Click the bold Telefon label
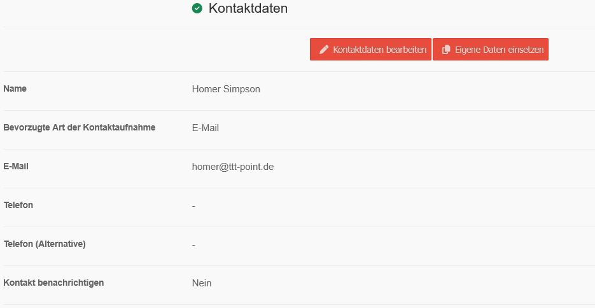Screen dimensions: 595x308 tap(18, 205)
